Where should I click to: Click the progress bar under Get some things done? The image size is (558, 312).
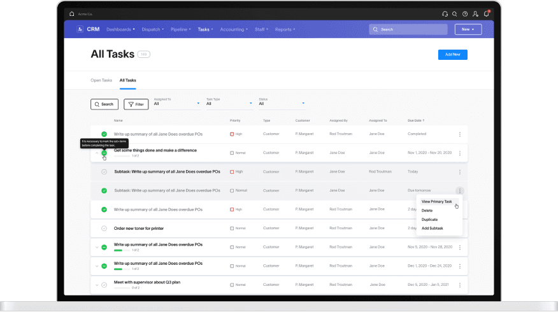[x=122, y=156]
